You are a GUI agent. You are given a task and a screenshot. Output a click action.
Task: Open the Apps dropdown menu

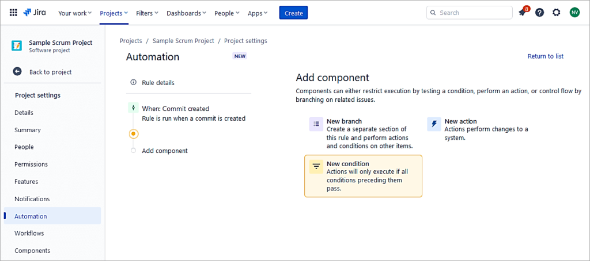[258, 13]
